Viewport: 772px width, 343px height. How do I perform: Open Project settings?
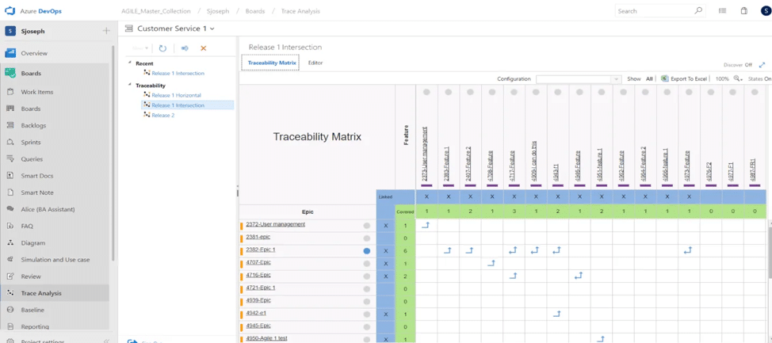pos(41,341)
